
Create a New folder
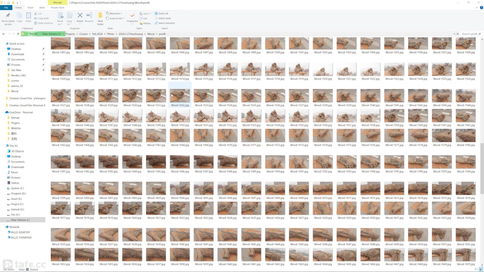pos(100,19)
